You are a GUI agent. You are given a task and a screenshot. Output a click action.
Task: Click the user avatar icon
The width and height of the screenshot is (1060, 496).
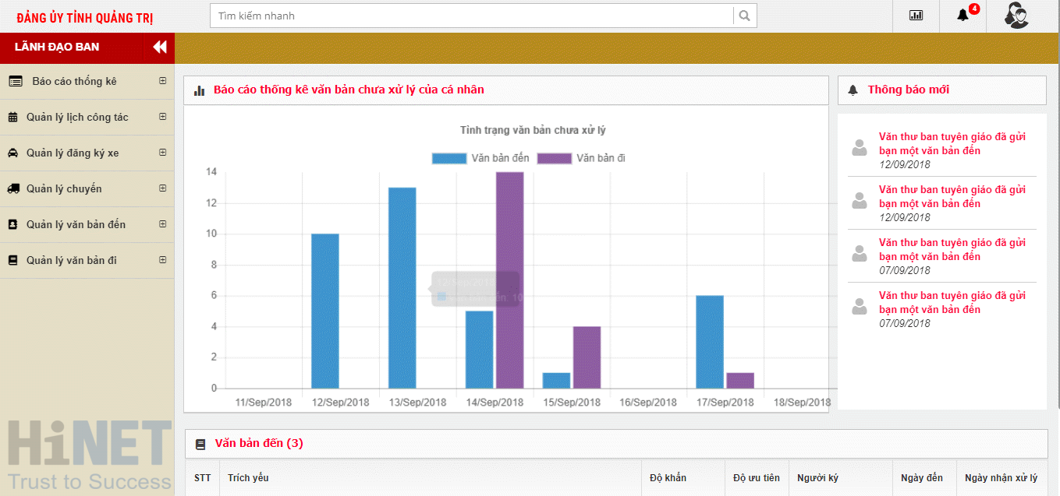tap(1016, 16)
